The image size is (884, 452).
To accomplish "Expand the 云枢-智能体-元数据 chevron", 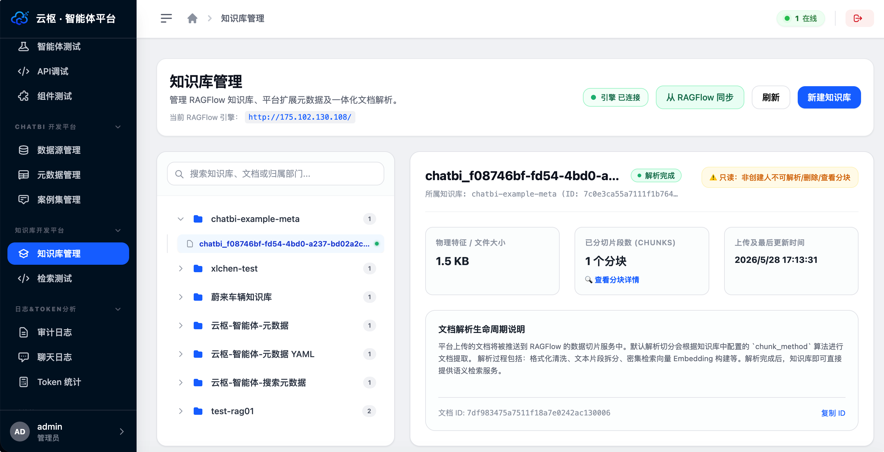I will pyautogui.click(x=181, y=326).
